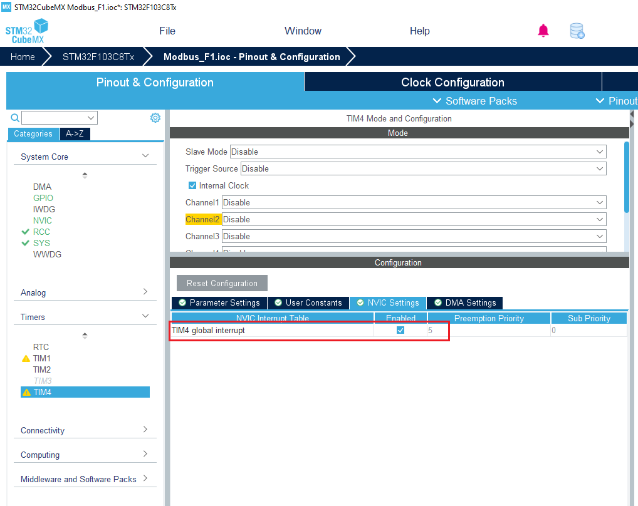Viewport: 638px width, 506px height.
Task: Open the Channel1 dropdown
Action: (x=414, y=202)
